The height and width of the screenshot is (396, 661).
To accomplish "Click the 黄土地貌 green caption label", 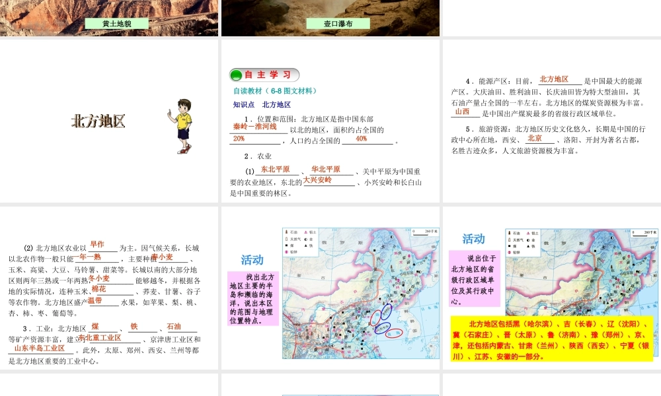I will [x=117, y=24].
